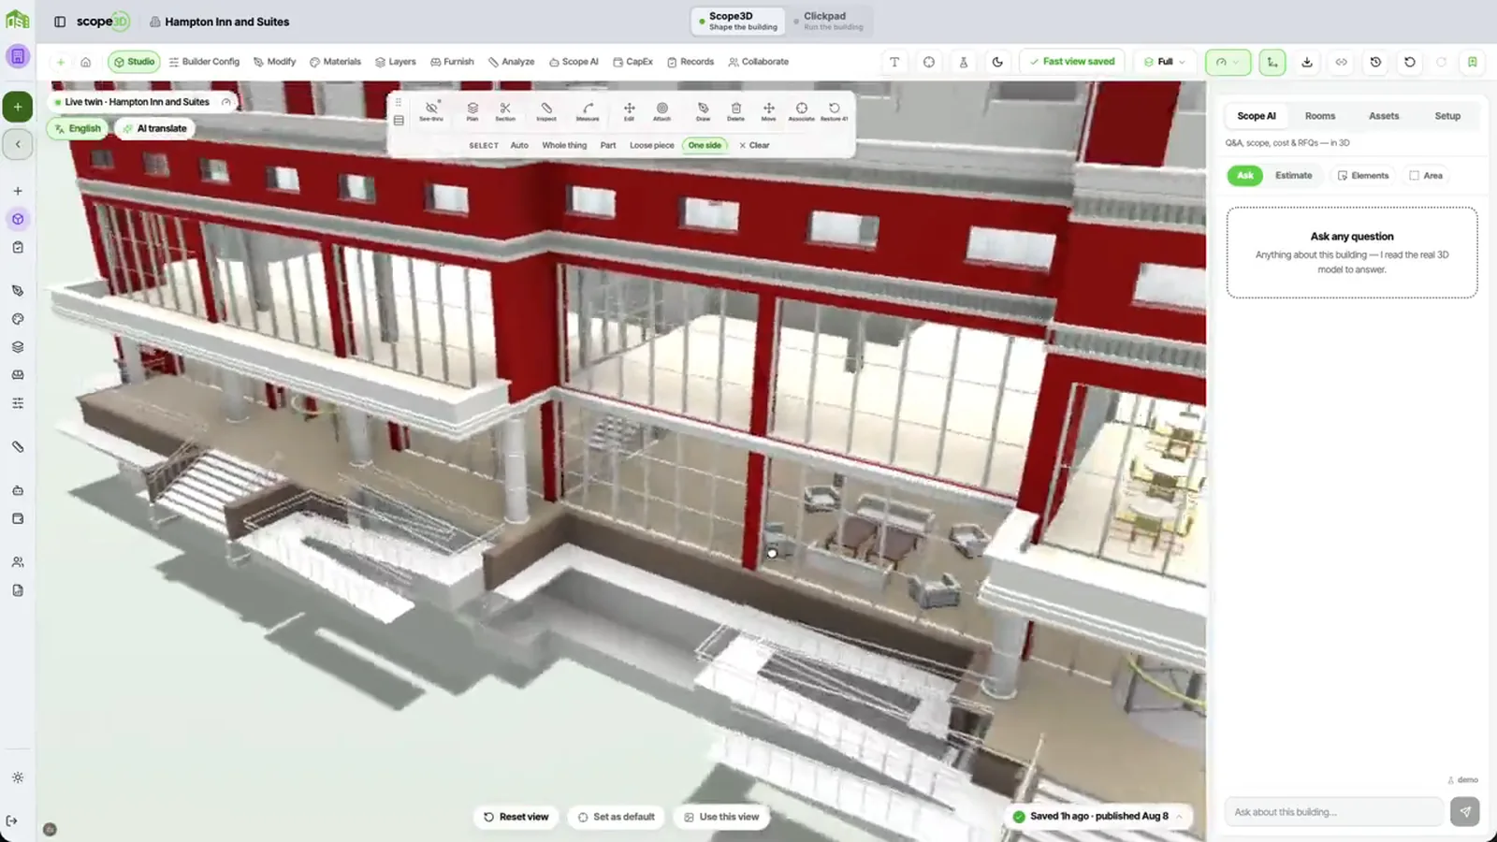Viewport: 1497px width, 842px height.
Task: Click the Reset view button
Action: (x=516, y=817)
